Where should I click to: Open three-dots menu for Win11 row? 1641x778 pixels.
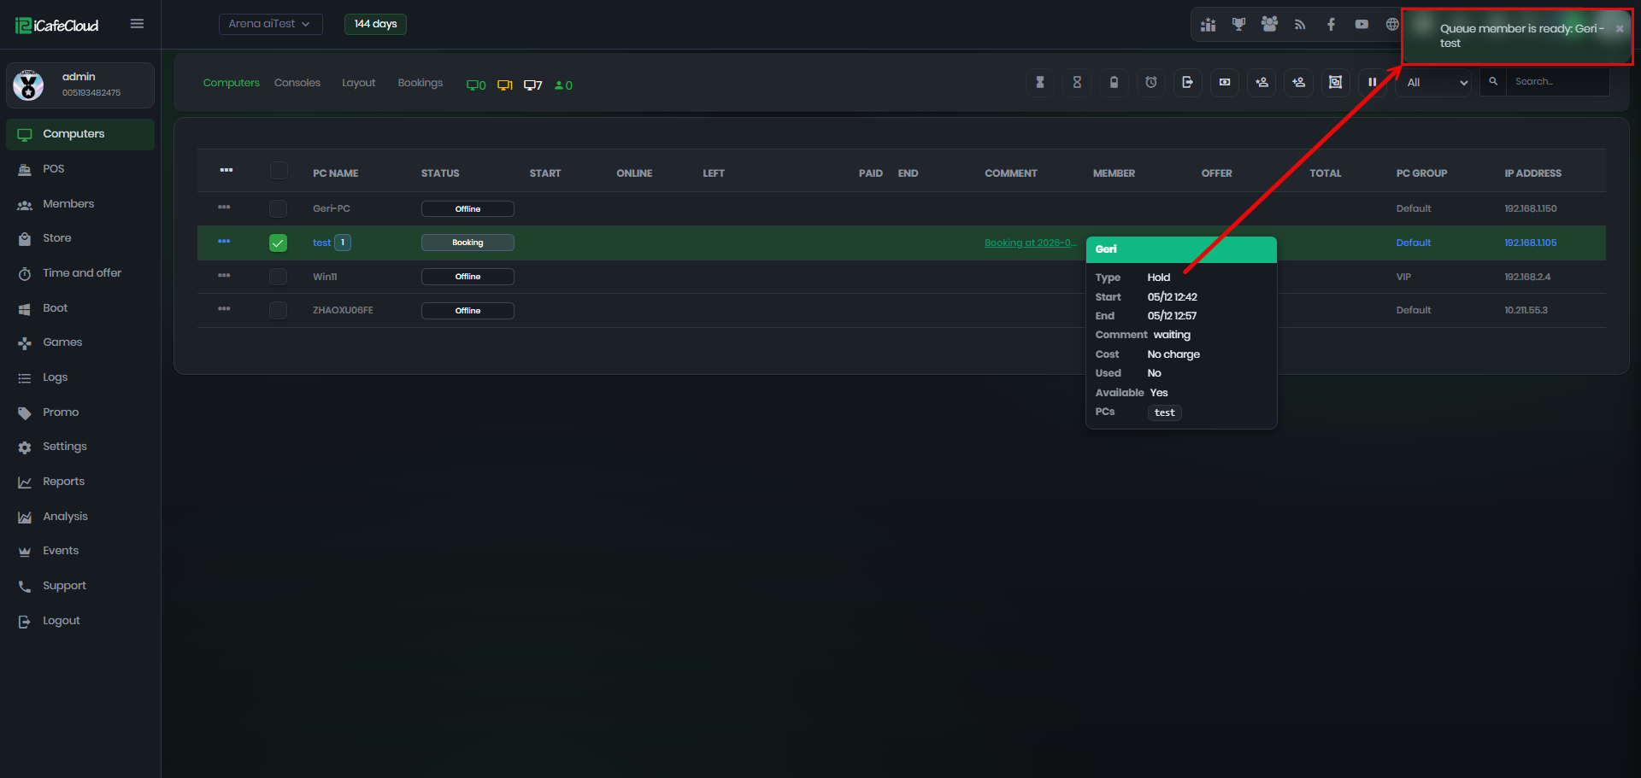pyautogui.click(x=224, y=275)
